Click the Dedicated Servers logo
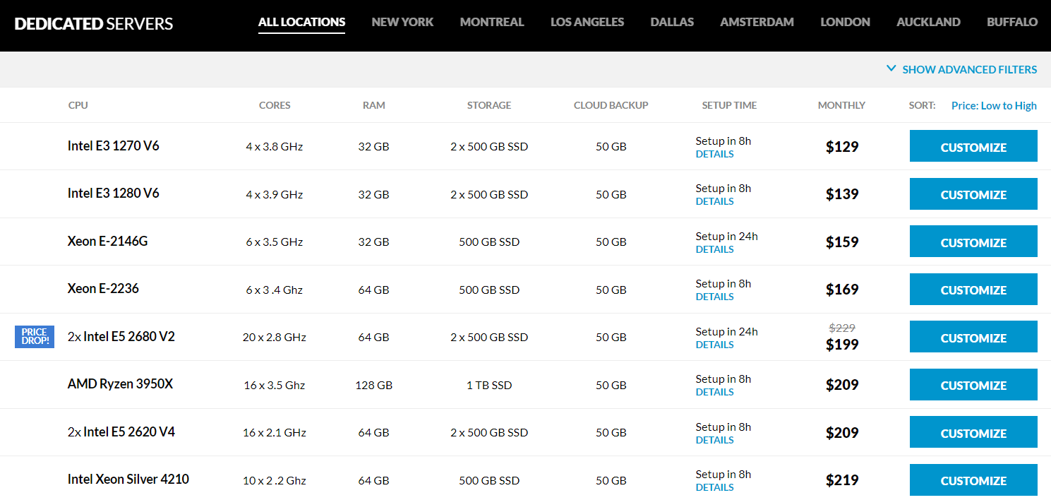1051x500 pixels. pyautogui.click(x=94, y=23)
